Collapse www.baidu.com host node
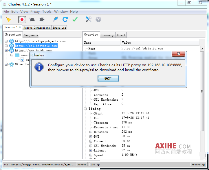Image resolution: width=209 pixels, height=170 pixels. click(6, 51)
